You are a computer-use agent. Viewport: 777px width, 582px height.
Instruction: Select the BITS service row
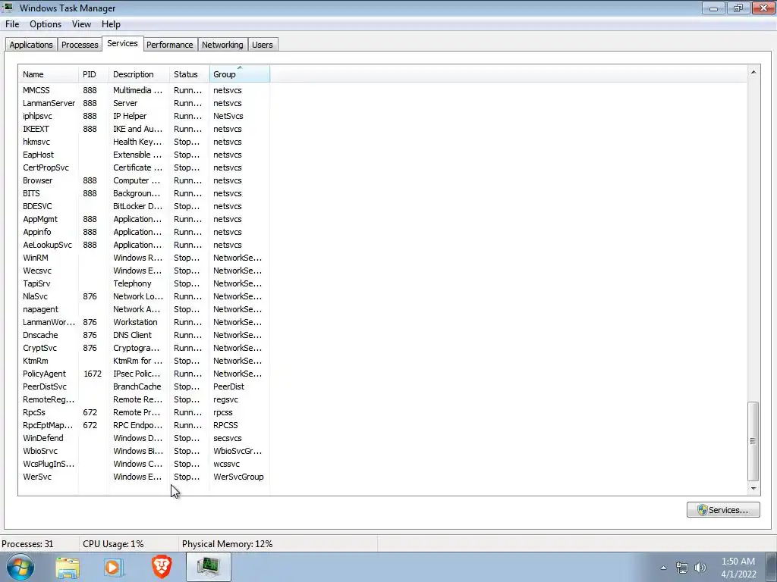pyautogui.click(x=143, y=193)
